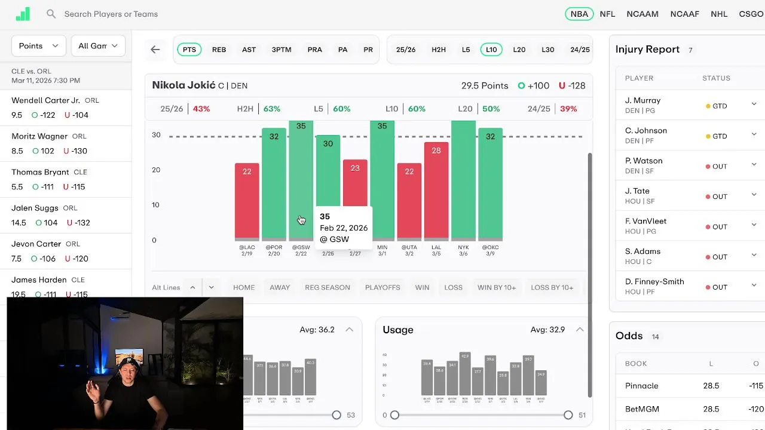Filter games by LOSS BY 10+

pyautogui.click(x=552, y=288)
